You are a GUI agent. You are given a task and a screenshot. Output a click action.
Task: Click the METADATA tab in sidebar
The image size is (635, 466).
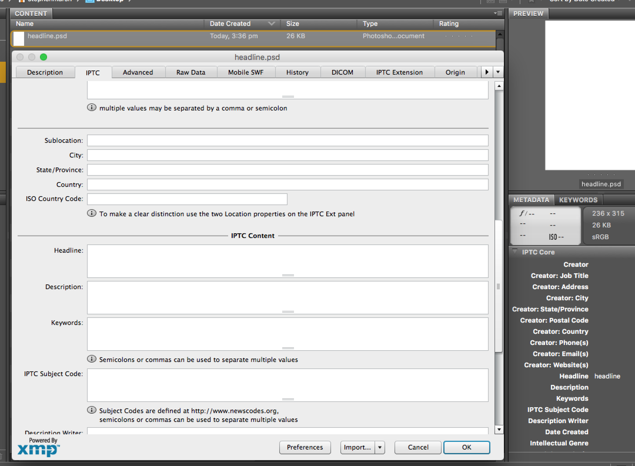[532, 200]
